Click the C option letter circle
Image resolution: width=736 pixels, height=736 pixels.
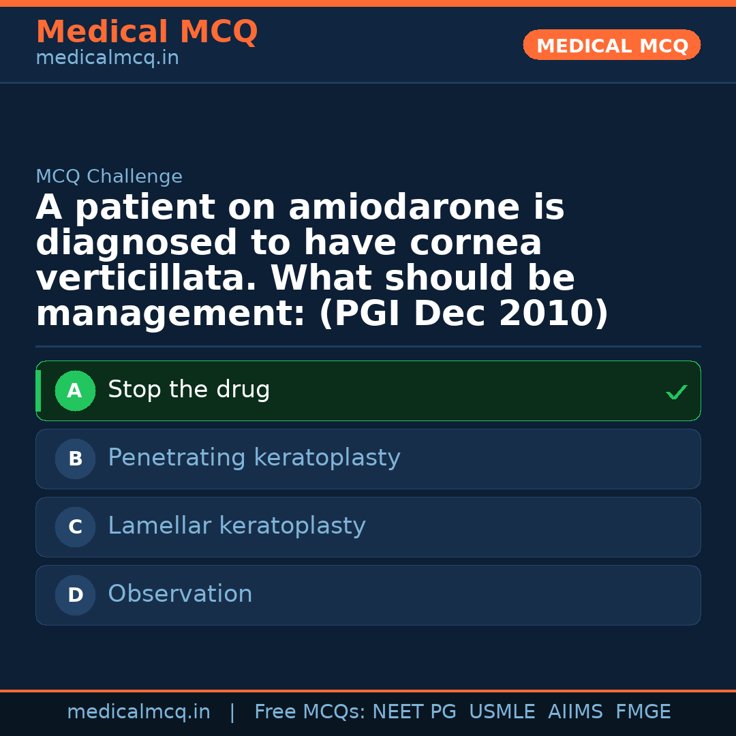[75, 527]
